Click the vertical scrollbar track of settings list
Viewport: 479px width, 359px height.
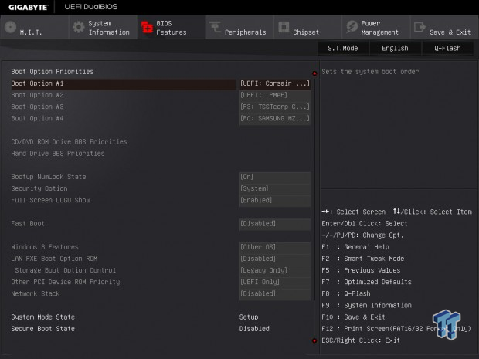[314, 189]
